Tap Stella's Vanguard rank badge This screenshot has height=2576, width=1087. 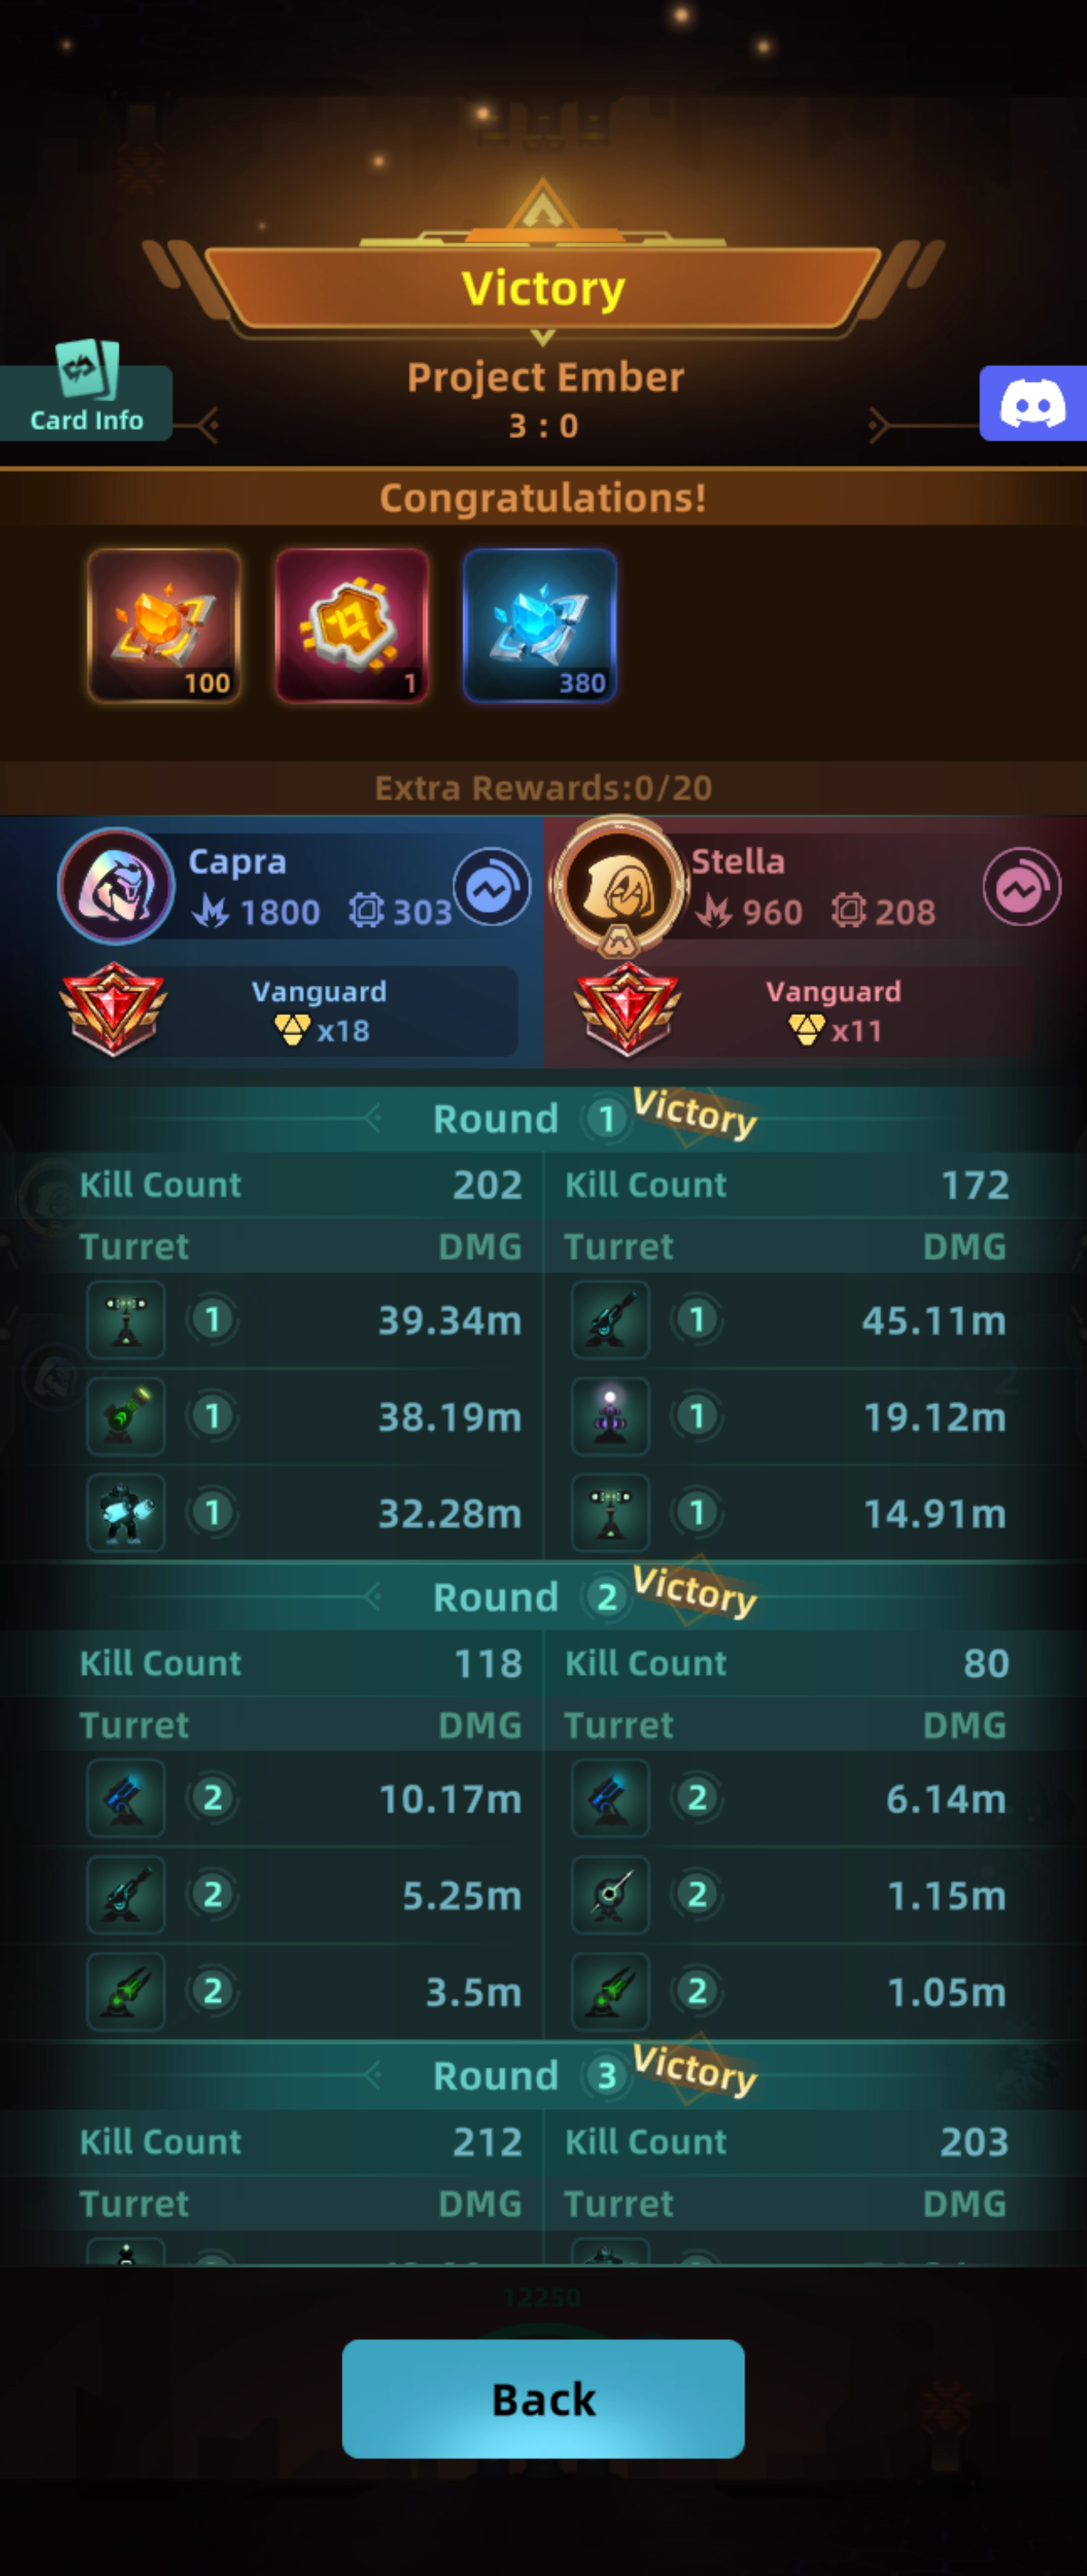[x=627, y=1009]
